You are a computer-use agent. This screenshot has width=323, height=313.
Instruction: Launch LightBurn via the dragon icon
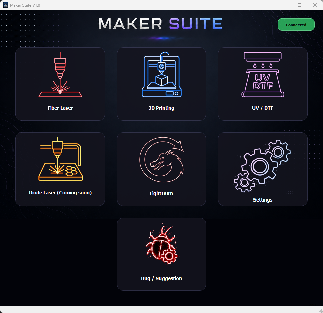click(161, 160)
